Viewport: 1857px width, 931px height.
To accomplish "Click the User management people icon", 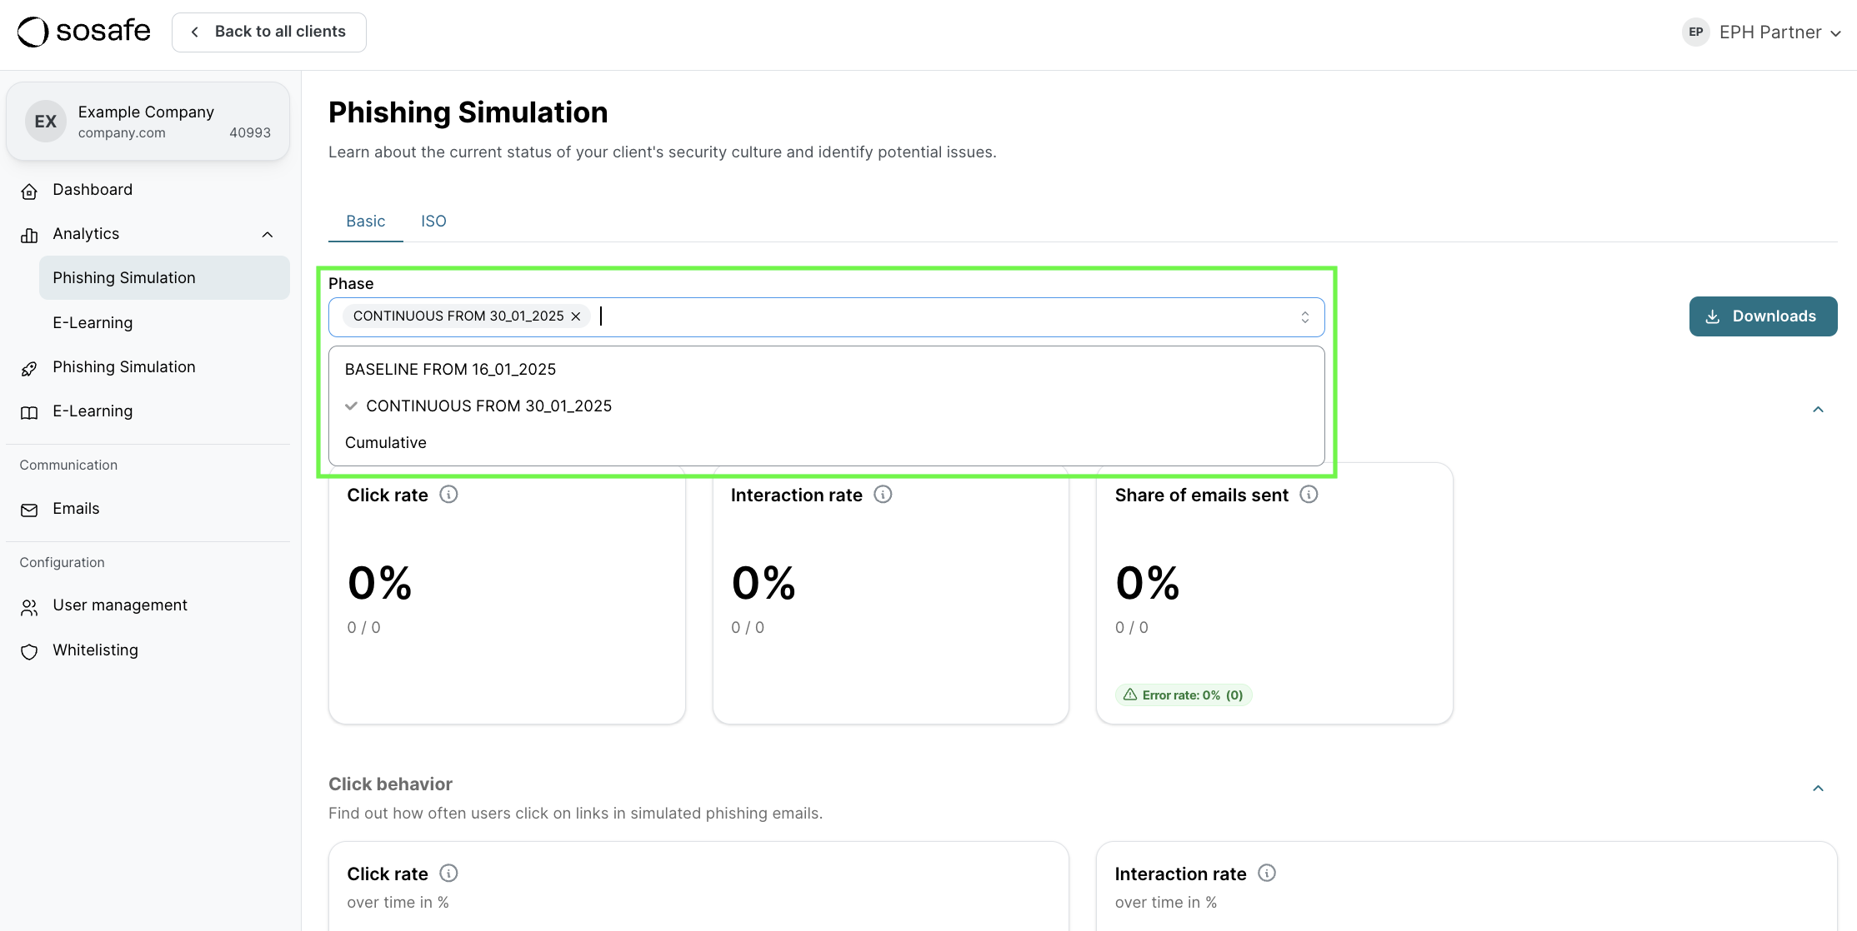I will click(x=29, y=607).
